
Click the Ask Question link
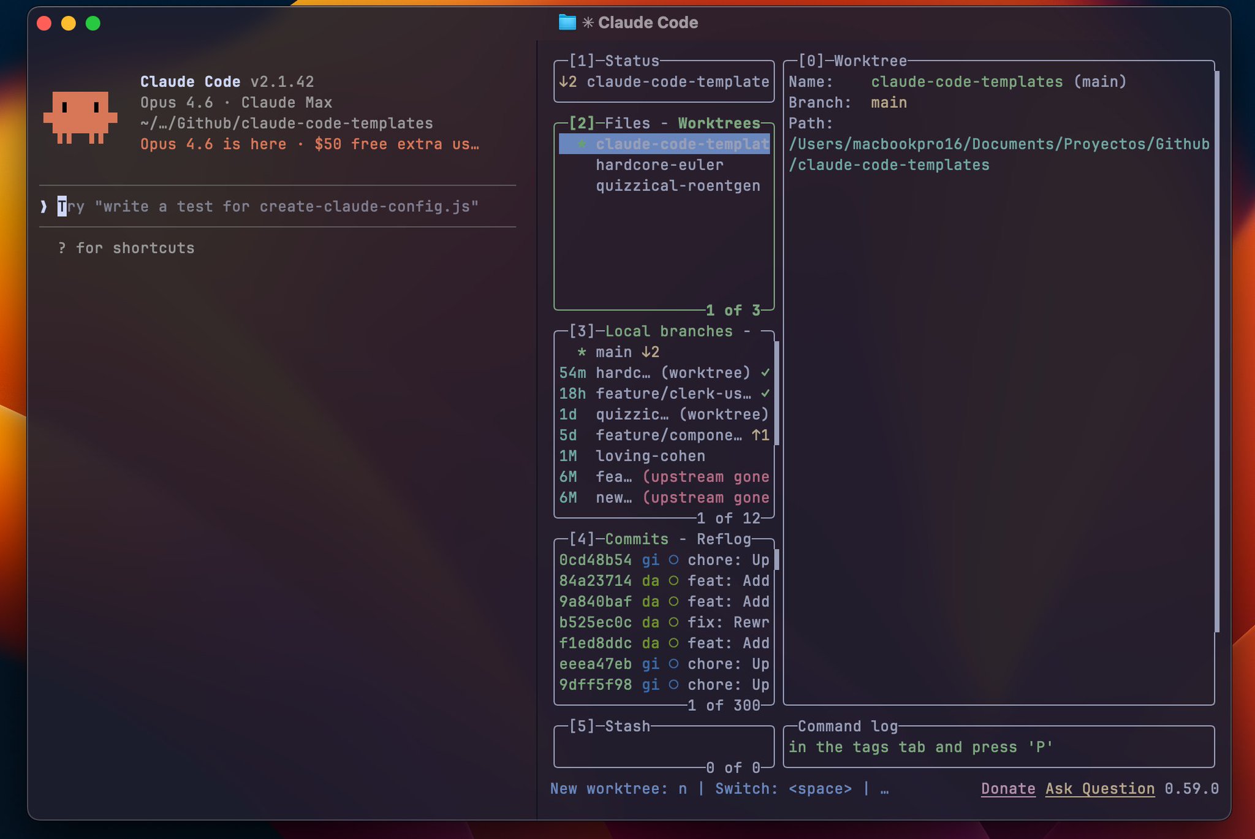[x=1100, y=789]
